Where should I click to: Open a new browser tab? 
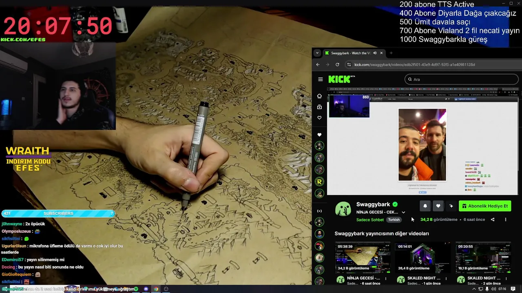pos(391,53)
